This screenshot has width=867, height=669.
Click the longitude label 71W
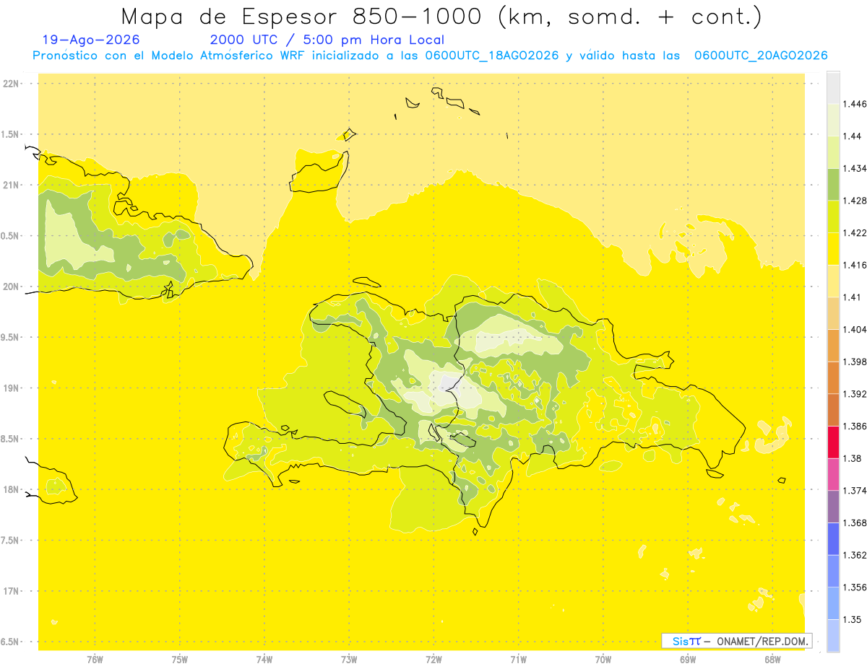pos(518,660)
